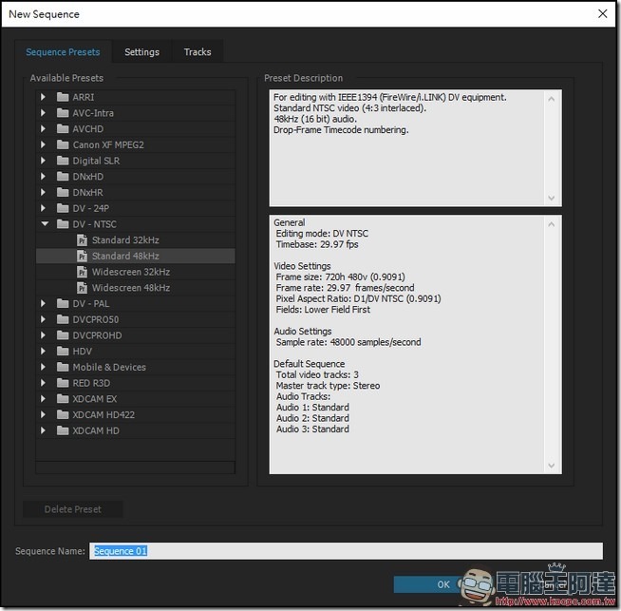Click the XDCAM EX folder icon
This screenshot has height=611, width=621.
(x=63, y=398)
